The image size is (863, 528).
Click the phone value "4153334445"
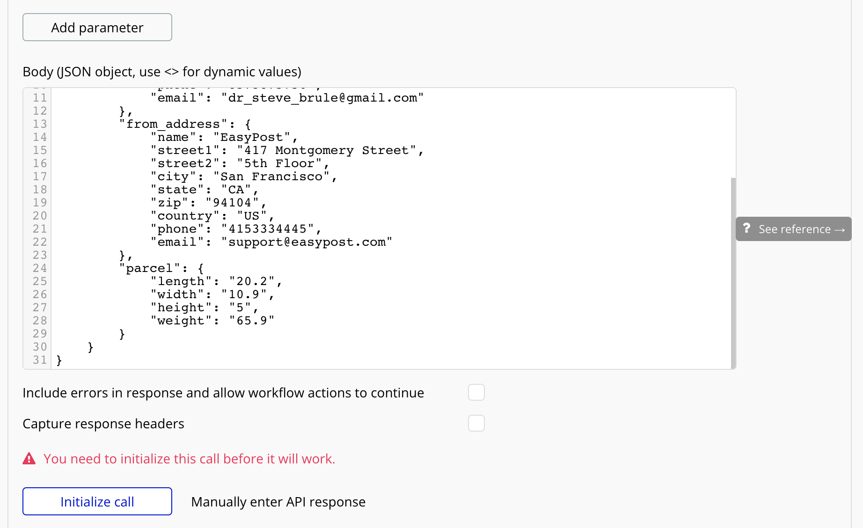[267, 229]
